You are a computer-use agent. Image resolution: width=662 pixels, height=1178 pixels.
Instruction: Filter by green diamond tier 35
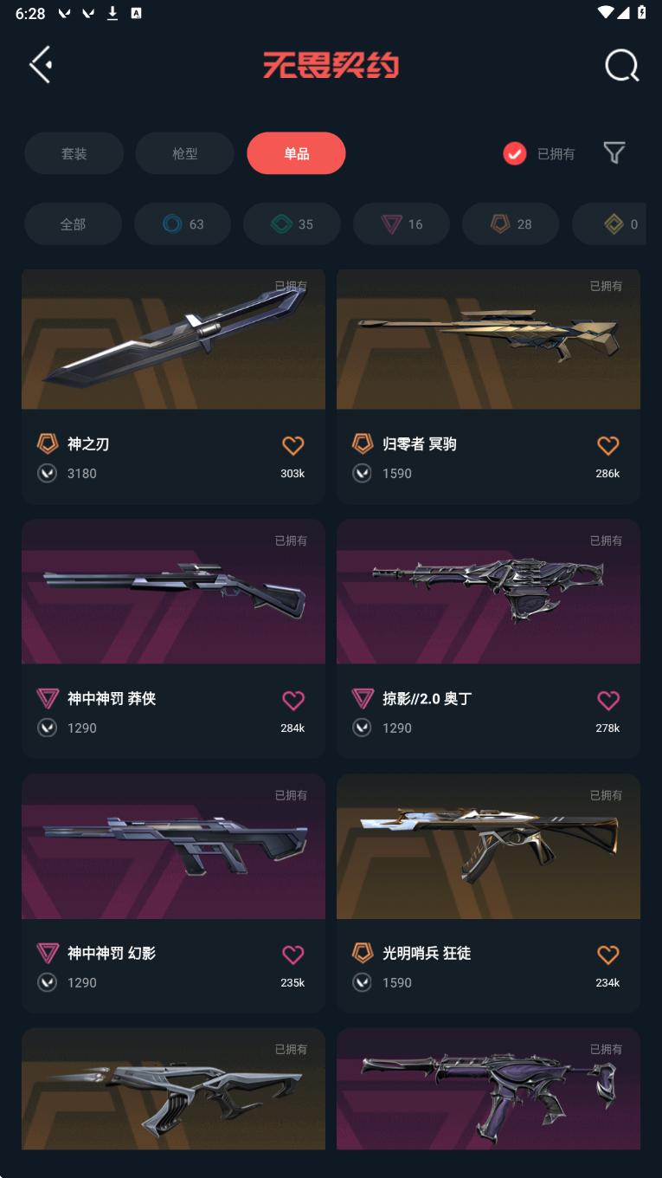click(x=292, y=224)
